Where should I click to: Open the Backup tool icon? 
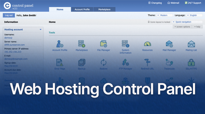pos(82,62)
